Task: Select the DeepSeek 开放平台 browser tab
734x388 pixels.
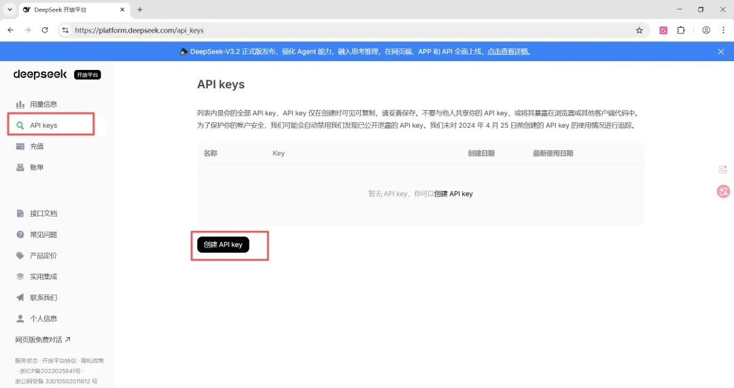Action: tap(75, 10)
